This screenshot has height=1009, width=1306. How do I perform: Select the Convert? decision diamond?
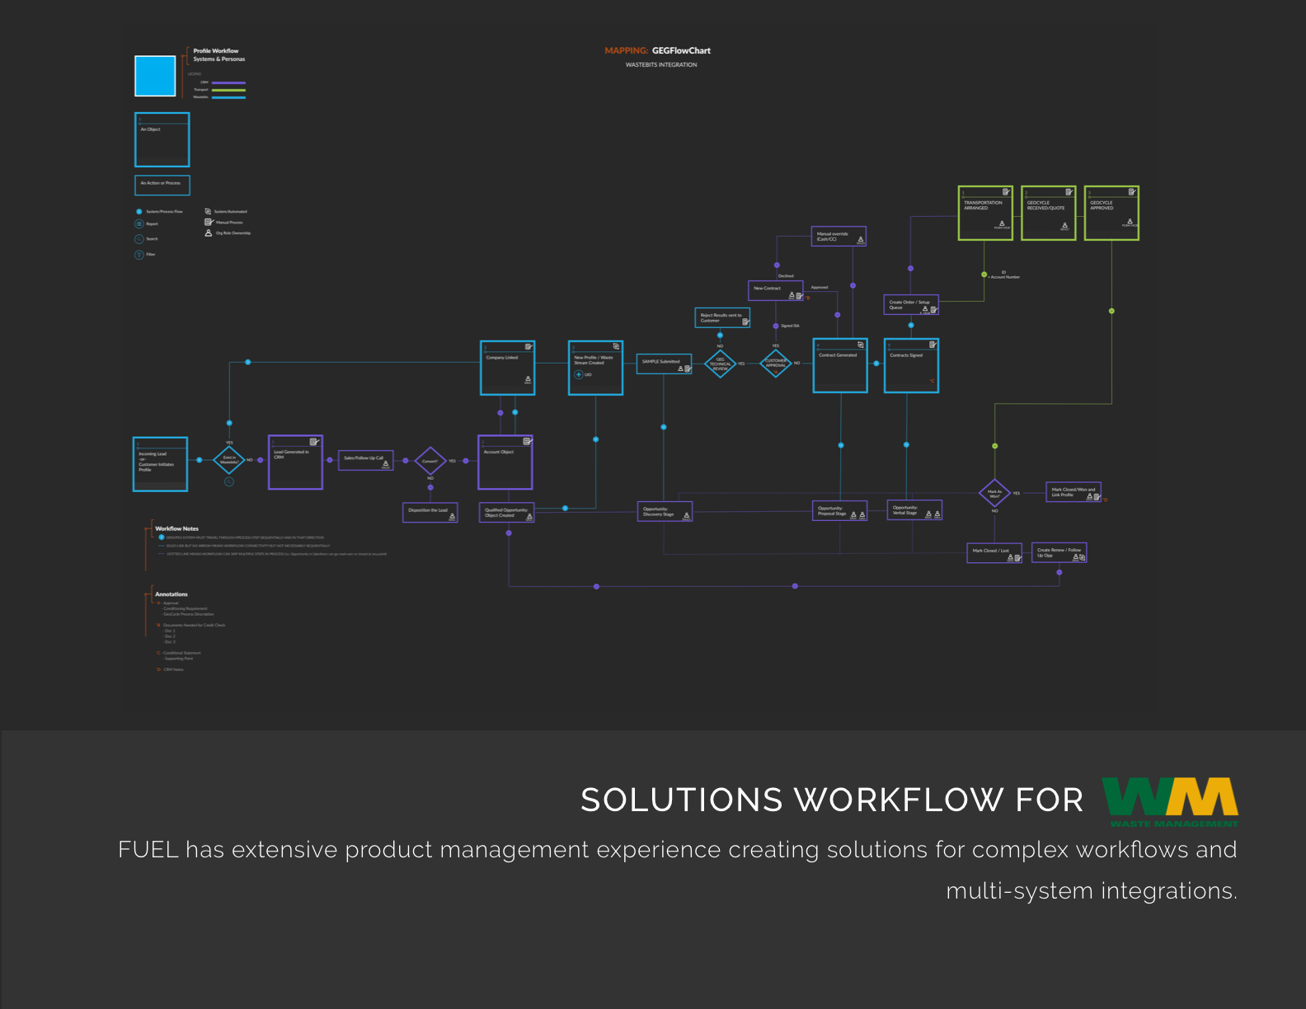tap(430, 461)
